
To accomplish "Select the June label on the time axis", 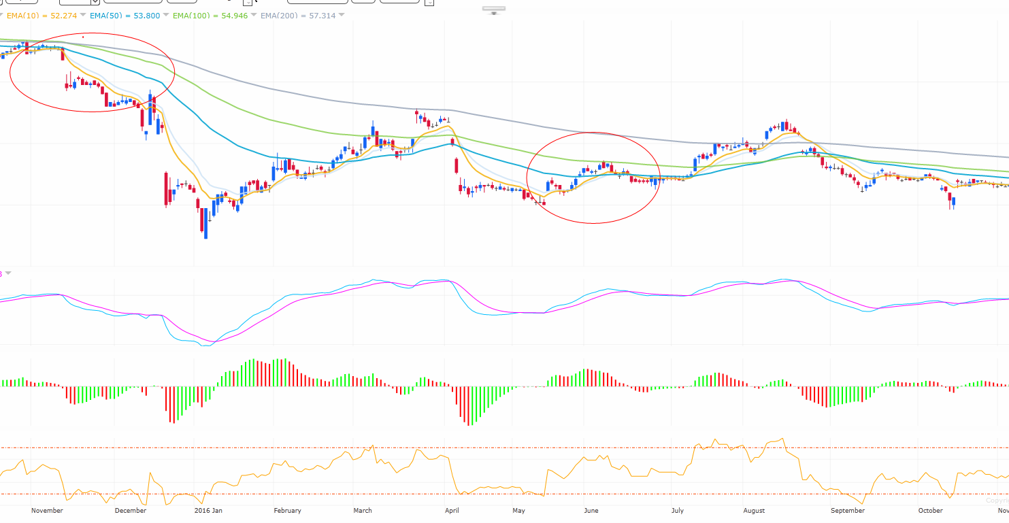I will pos(591,511).
